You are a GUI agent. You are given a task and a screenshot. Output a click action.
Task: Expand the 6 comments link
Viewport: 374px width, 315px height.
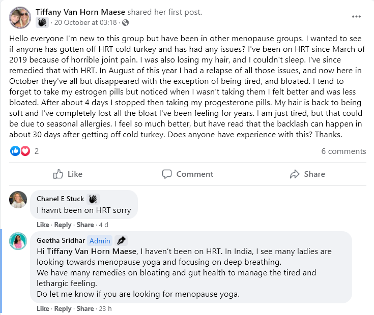(x=343, y=151)
